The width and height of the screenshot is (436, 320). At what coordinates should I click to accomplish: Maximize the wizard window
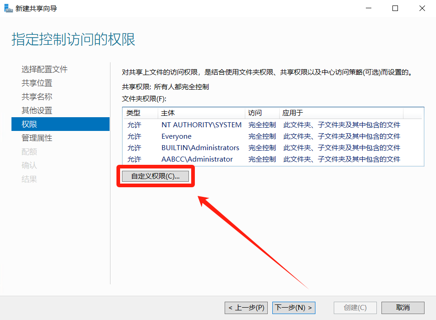coord(395,8)
